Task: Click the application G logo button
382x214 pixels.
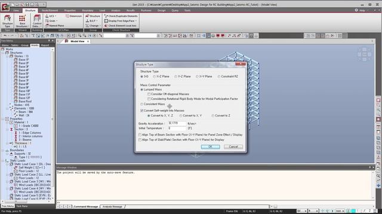Action: pos(5,7)
